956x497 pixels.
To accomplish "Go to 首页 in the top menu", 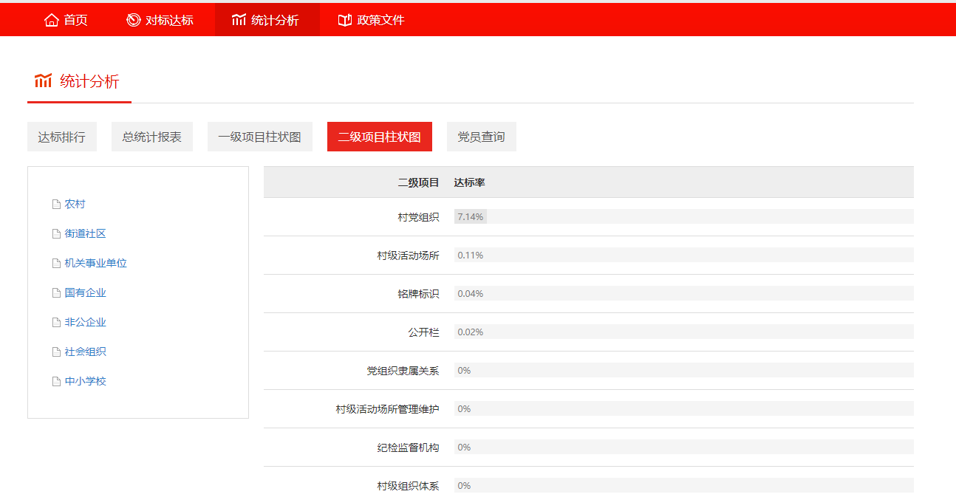I will (x=75, y=20).
